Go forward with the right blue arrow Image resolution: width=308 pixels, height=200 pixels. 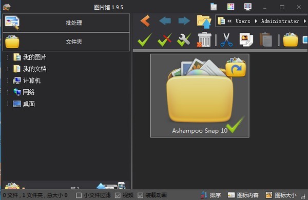pyautogui.click(x=184, y=21)
